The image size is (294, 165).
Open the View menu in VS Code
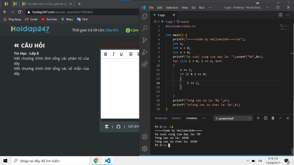pyautogui.click(x=185, y=7)
